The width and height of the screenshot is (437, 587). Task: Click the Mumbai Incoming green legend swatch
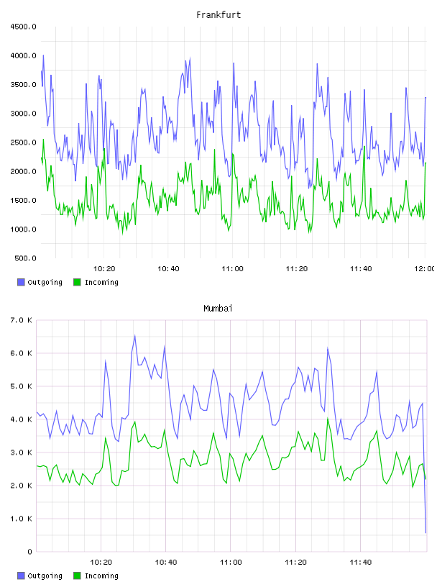pyautogui.click(x=77, y=575)
